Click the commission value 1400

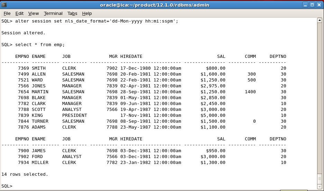tap(250, 92)
